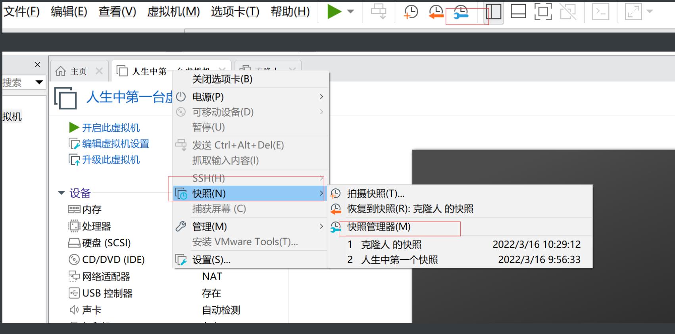Choose 关闭选项卡(B) in context menu
Image resolution: width=675 pixels, height=334 pixels.
pyautogui.click(x=251, y=79)
